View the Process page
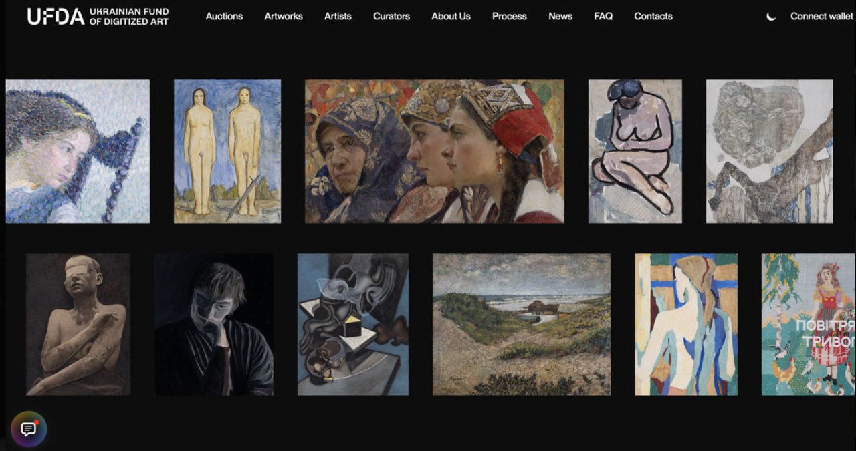Screen dimensions: 856x451 (x=510, y=17)
